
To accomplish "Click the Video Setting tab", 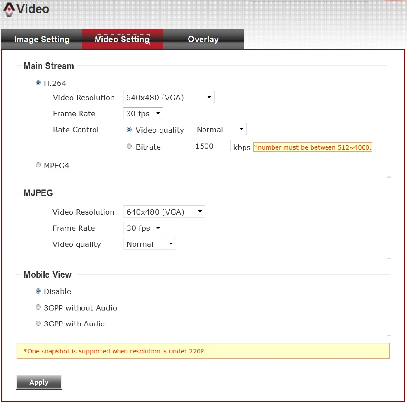I will pyautogui.click(x=122, y=40).
